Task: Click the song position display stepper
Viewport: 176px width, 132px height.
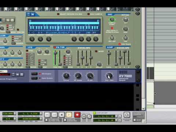Action: point(41,114)
